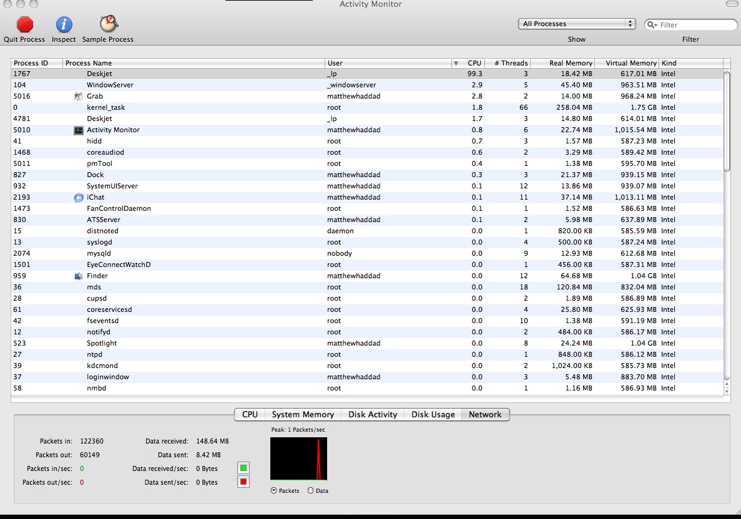Click the magnifier icon in Filter field
This screenshot has height=519, width=741.
coord(652,24)
